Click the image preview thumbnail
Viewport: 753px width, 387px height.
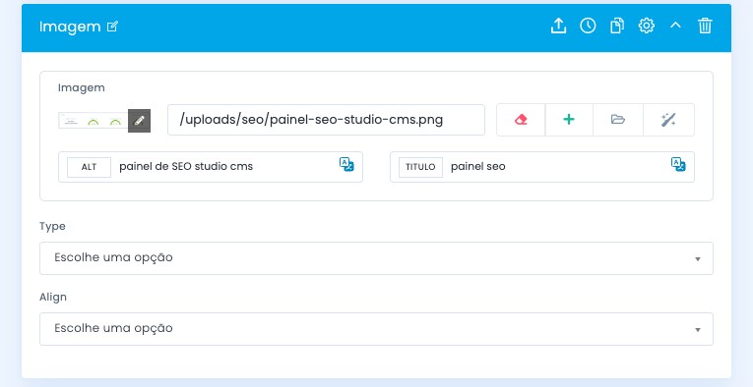point(94,121)
